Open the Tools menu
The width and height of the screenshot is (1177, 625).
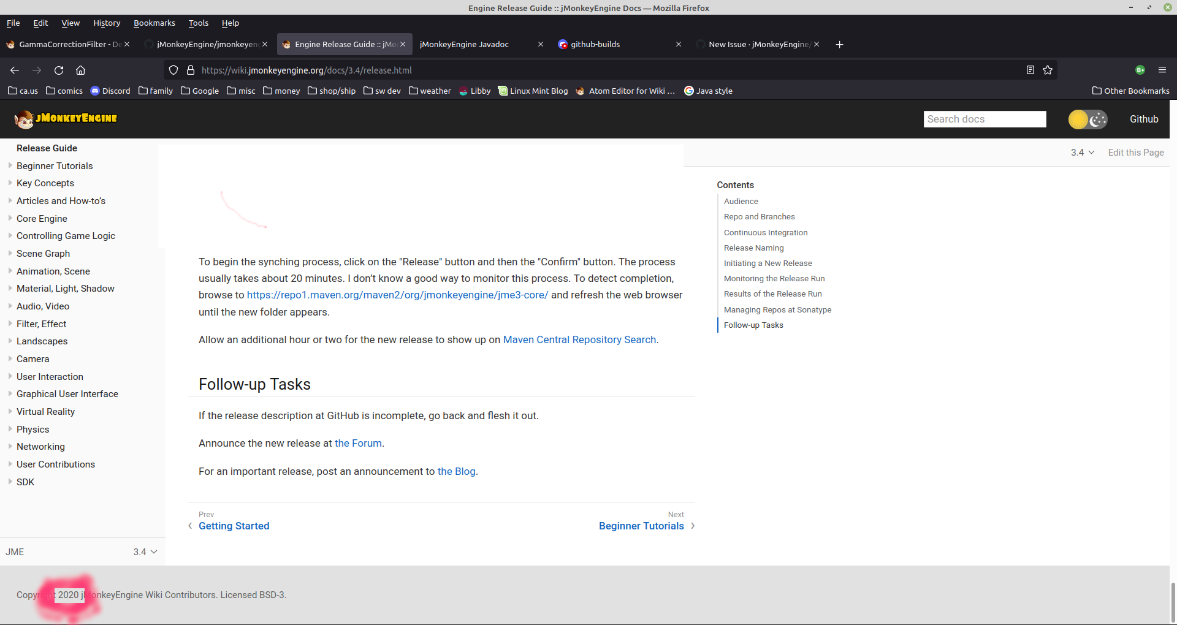coord(199,23)
